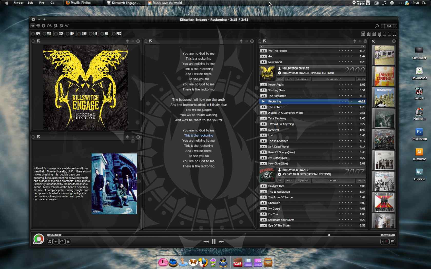Open the Photoshop desktop icon
The height and width of the screenshot is (269, 431).
pos(419,134)
